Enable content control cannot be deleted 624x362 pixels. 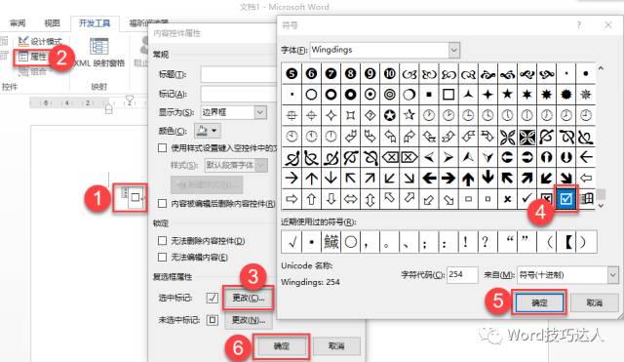point(163,241)
